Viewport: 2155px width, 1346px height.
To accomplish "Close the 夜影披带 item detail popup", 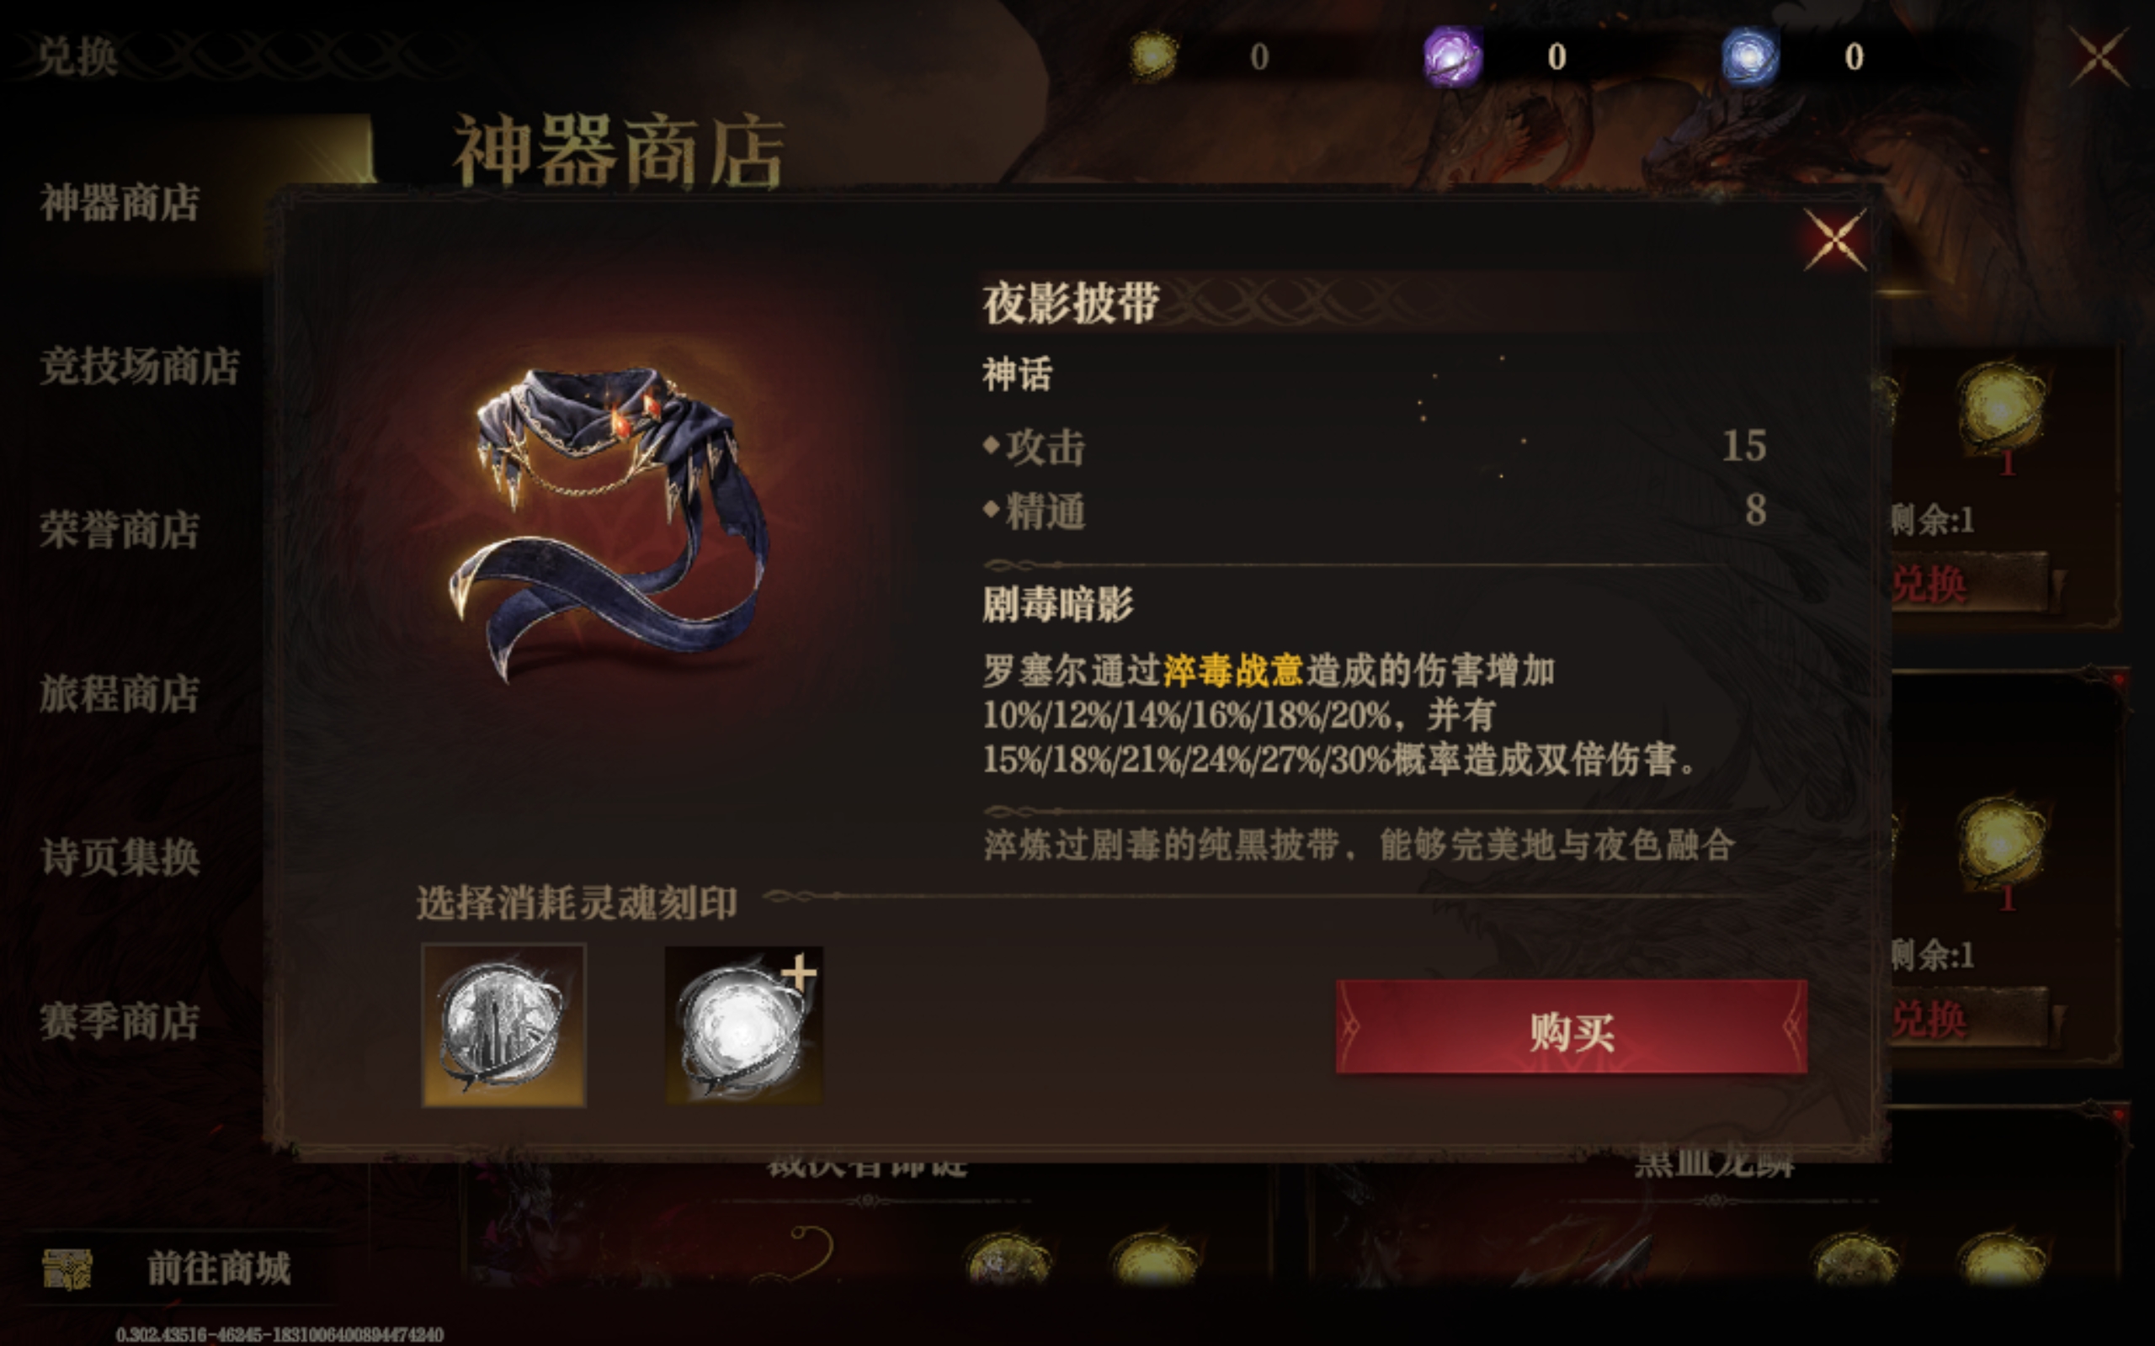I will click(x=1834, y=240).
